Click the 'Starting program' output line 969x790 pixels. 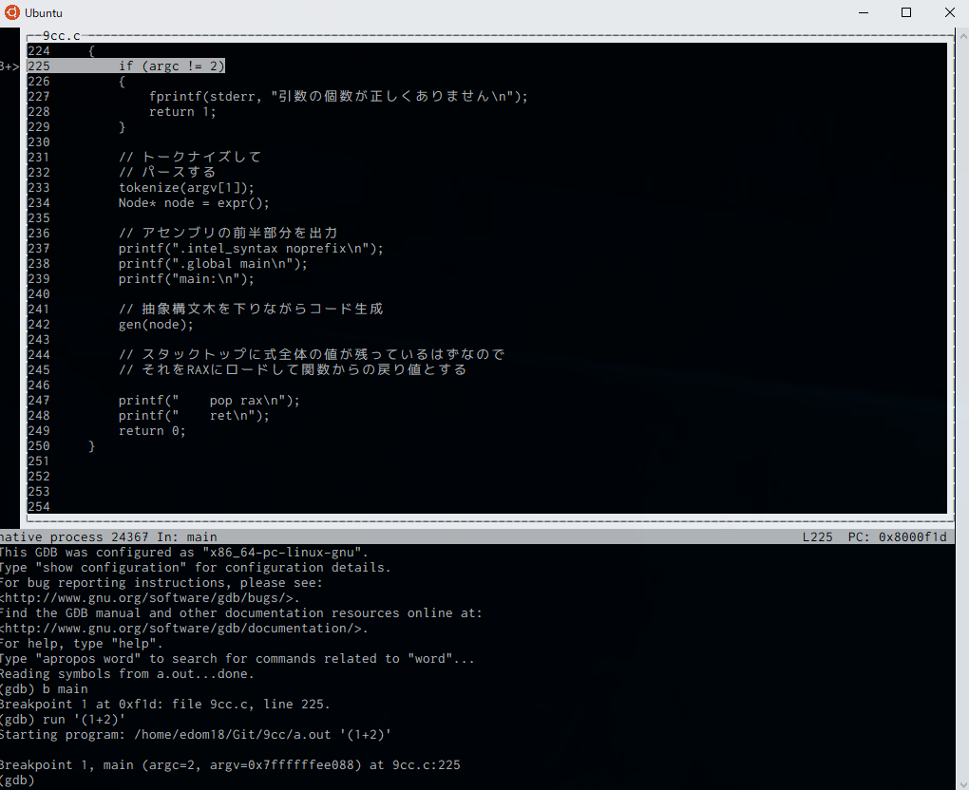pos(196,734)
